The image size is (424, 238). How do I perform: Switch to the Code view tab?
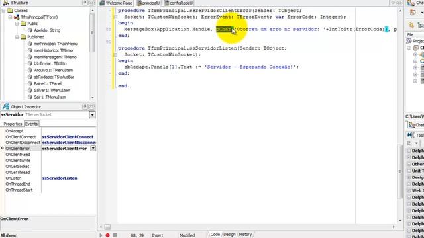[x=215, y=235]
